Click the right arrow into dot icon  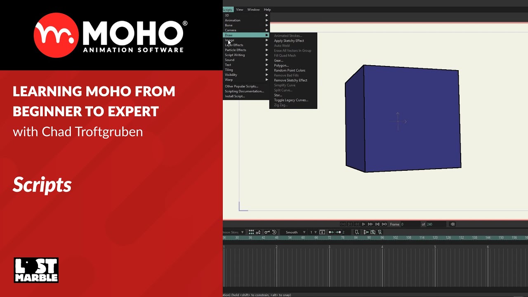338,232
